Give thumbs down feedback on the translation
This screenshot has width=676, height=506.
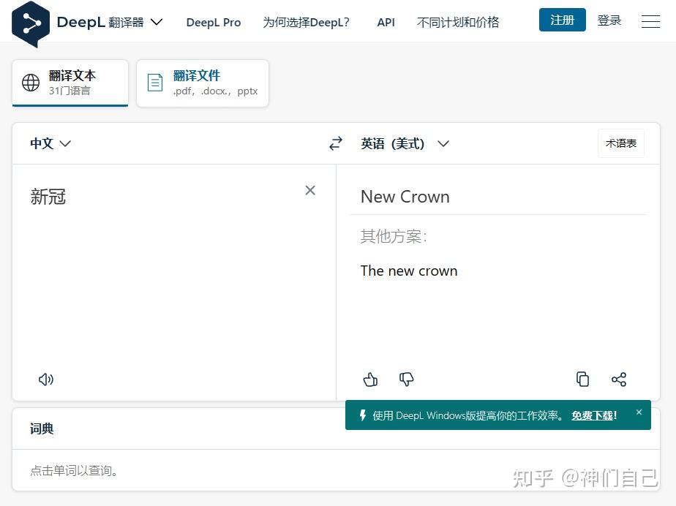(406, 379)
